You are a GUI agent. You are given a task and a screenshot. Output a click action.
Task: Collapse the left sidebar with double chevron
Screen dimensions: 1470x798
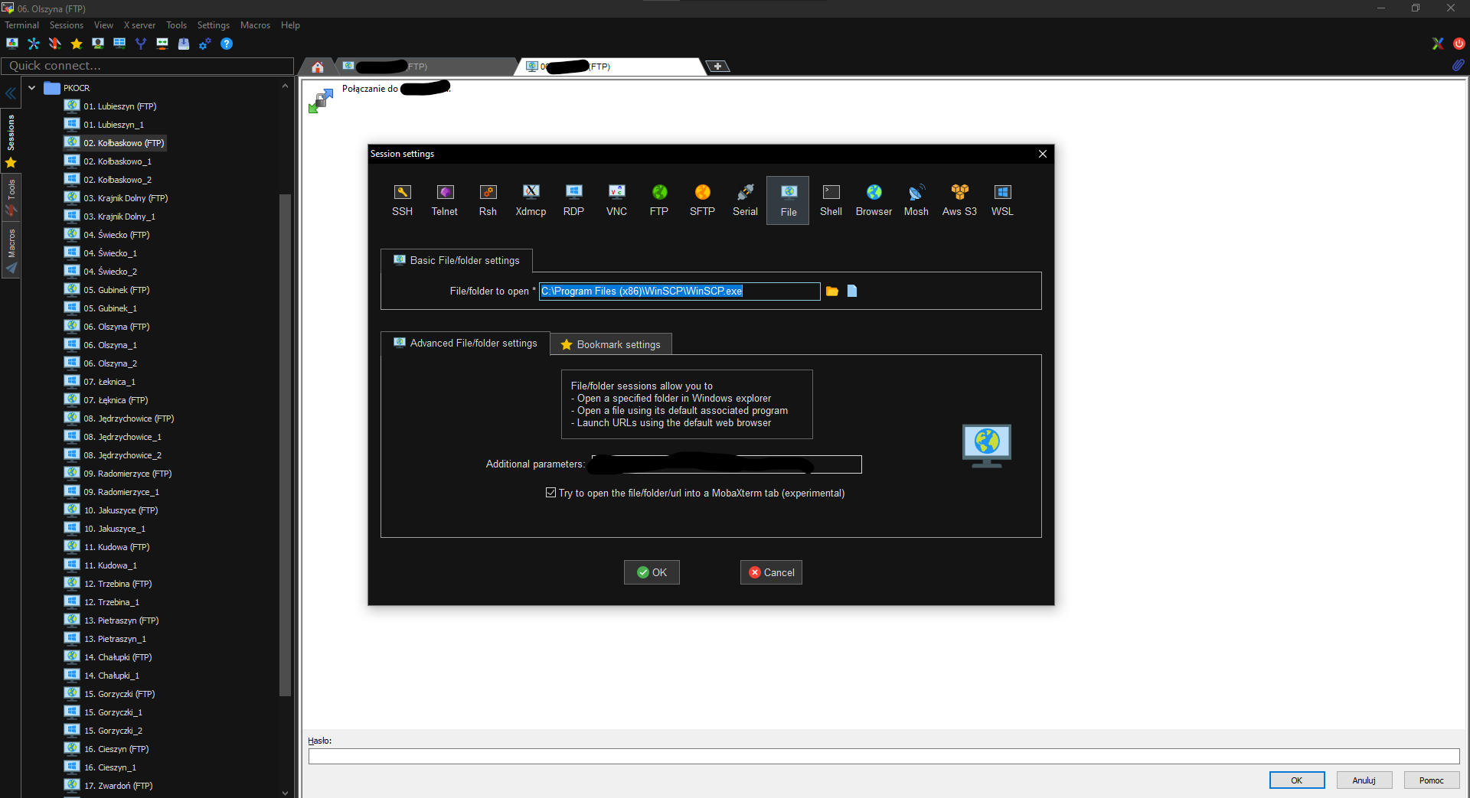(11, 94)
